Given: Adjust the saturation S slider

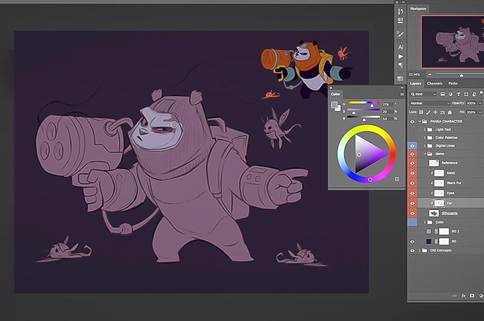Looking at the screenshot, I should 363,111.
